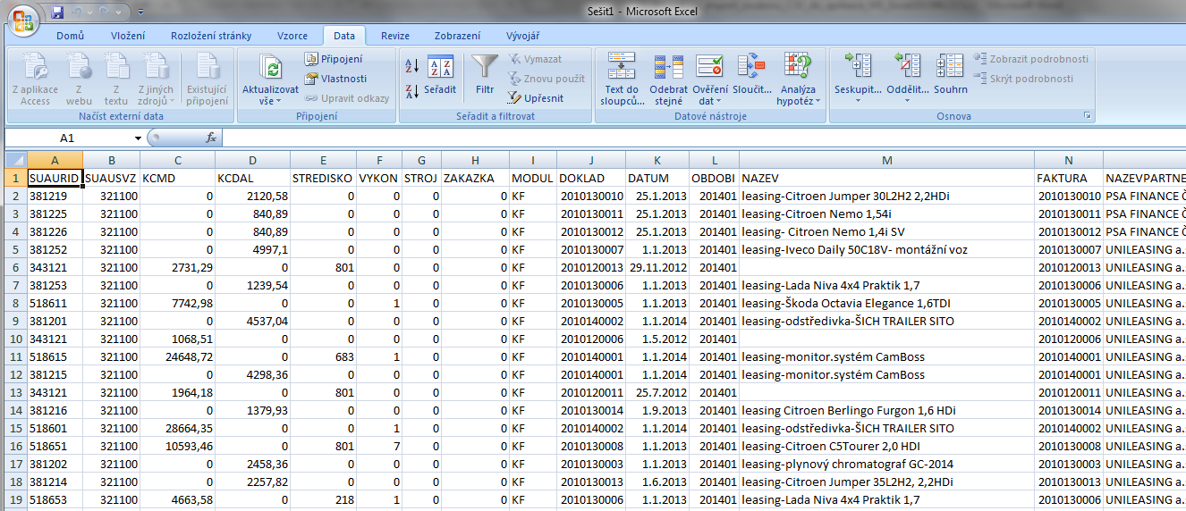
Task: Switch to Vložení tab
Action: click(x=128, y=36)
